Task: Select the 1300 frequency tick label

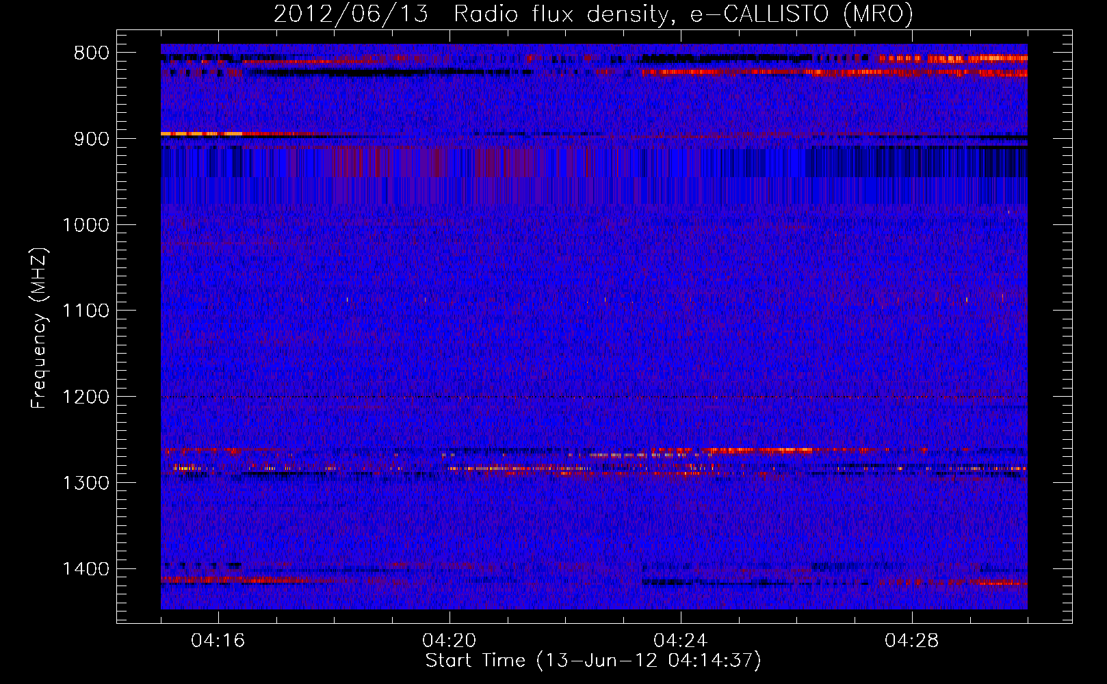Action: (x=86, y=483)
